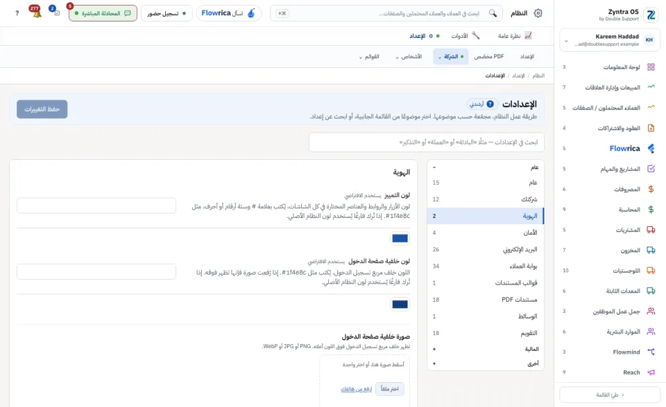Open the الإعداد sub-tab in the grey bar
The height and width of the screenshot is (407, 666).
click(x=527, y=56)
